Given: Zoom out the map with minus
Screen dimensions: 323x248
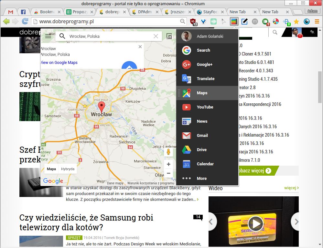Looking at the screenshot, I should coord(168,173).
